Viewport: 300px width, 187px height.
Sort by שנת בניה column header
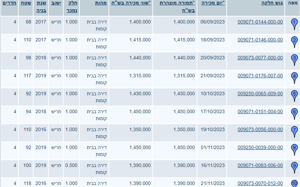pyautogui.click(x=40, y=7)
